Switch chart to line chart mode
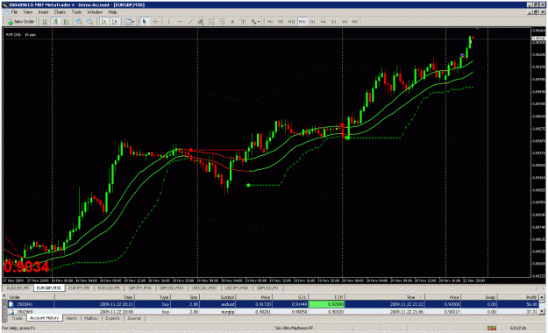548x333 pixels. (66, 22)
